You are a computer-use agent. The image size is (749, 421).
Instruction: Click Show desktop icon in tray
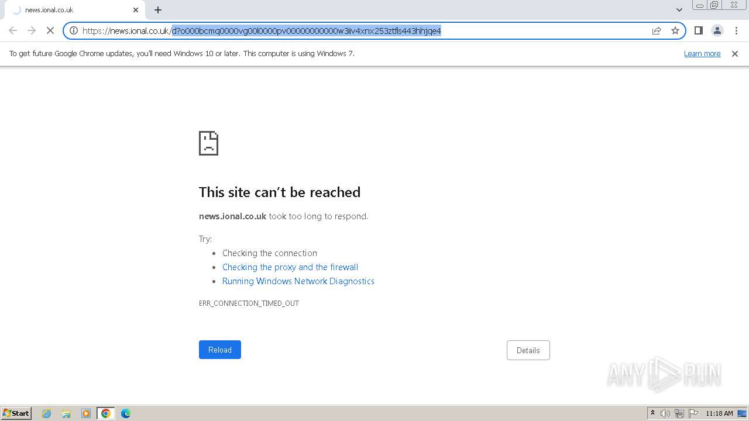coord(743,413)
